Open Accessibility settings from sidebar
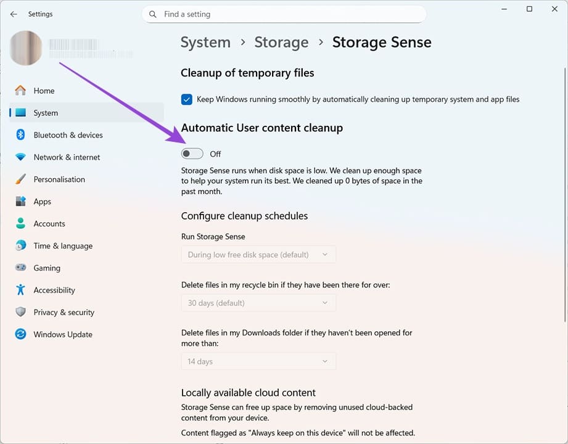Image resolution: width=568 pixels, height=444 pixels. (x=54, y=290)
